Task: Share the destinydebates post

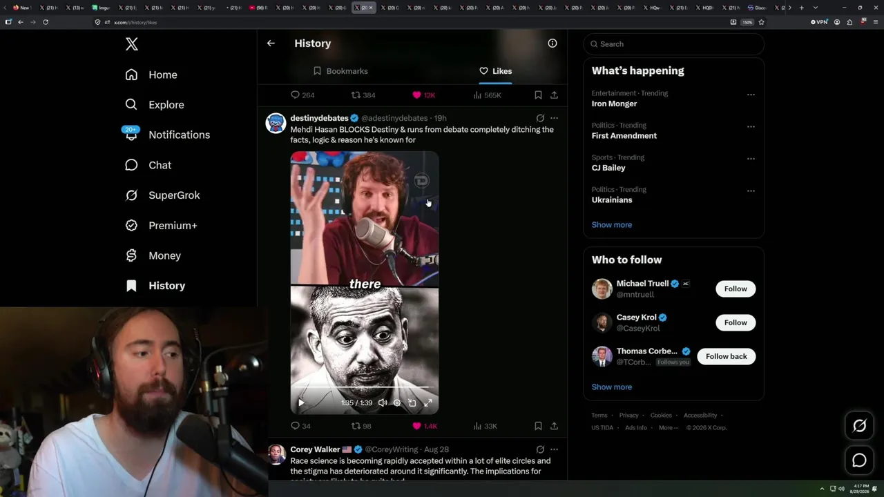Action: tap(554, 426)
